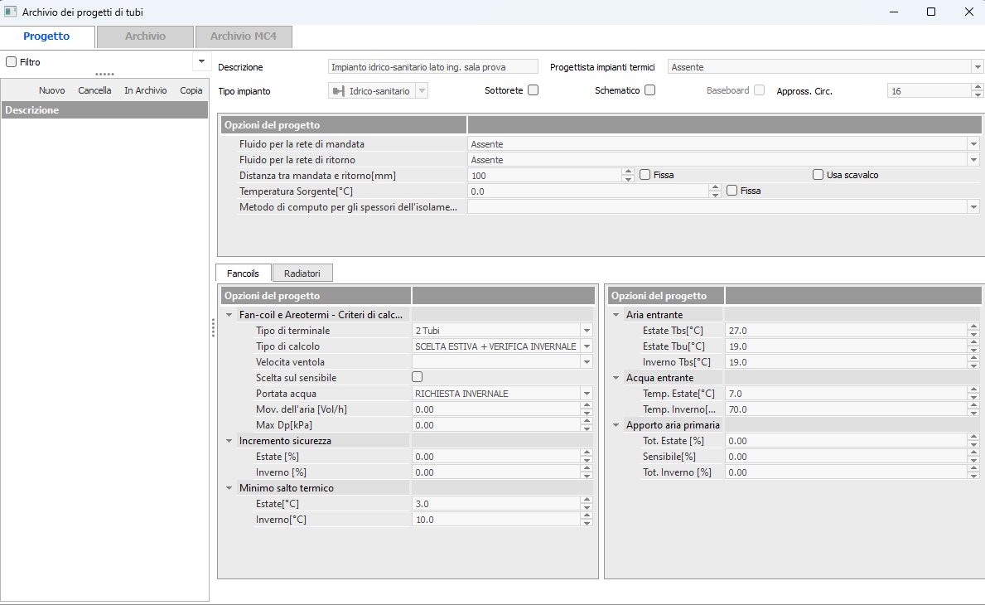Click the Descrizione text field
Screen dimensions: 985x605
[433, 67]
